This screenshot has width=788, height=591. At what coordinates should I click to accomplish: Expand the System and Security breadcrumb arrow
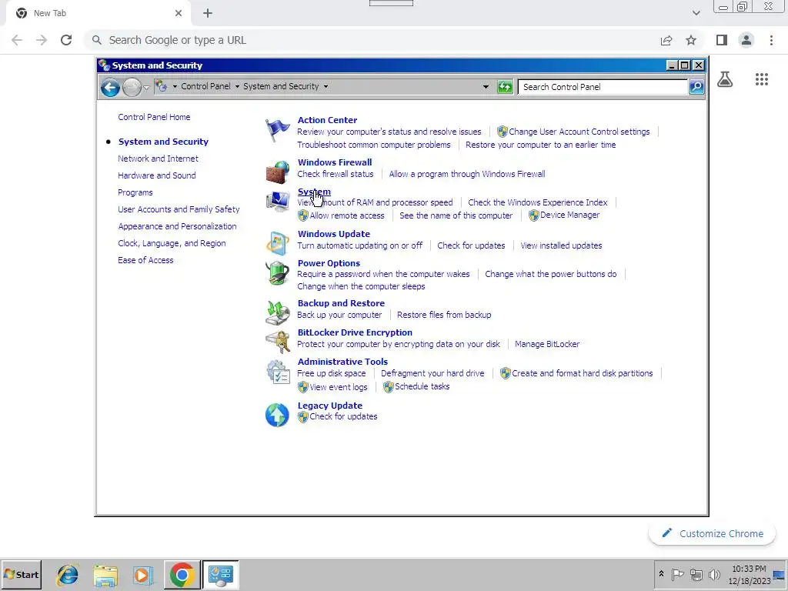326,86
